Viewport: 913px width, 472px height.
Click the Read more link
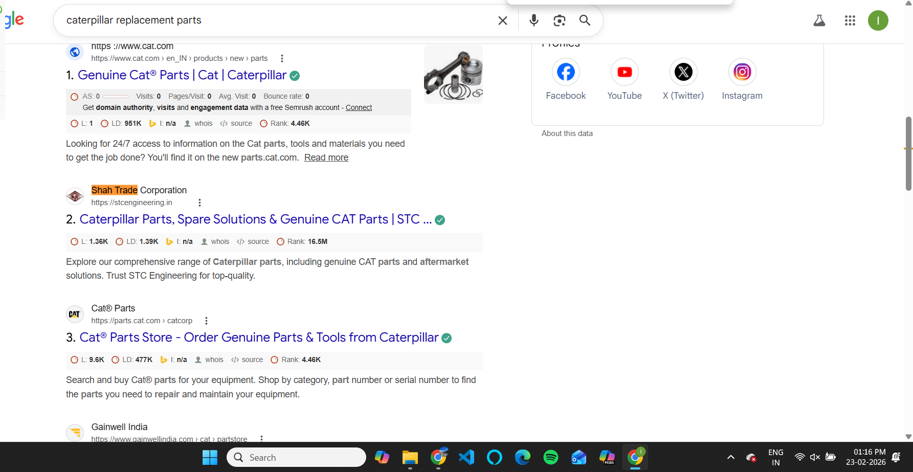click(x=326, y=158)
